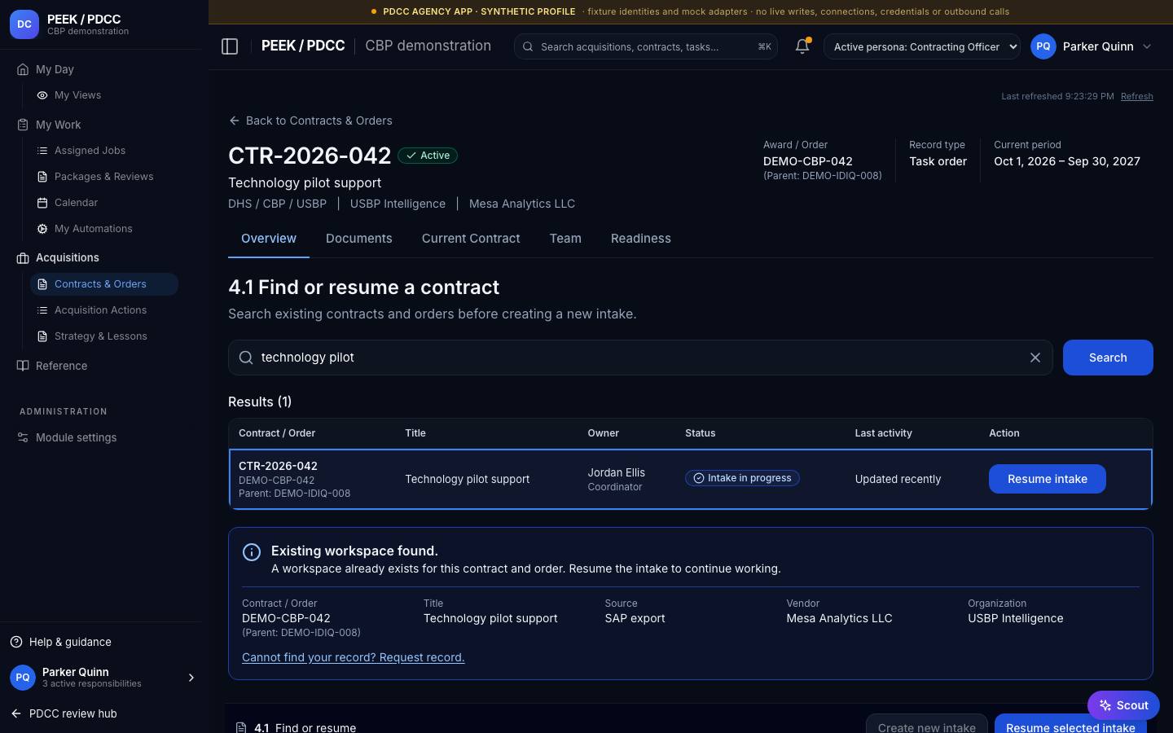The height and width of the screenshot is (733, 1173).
Task: Click the PQ avatar in header
Action: 1043,46
